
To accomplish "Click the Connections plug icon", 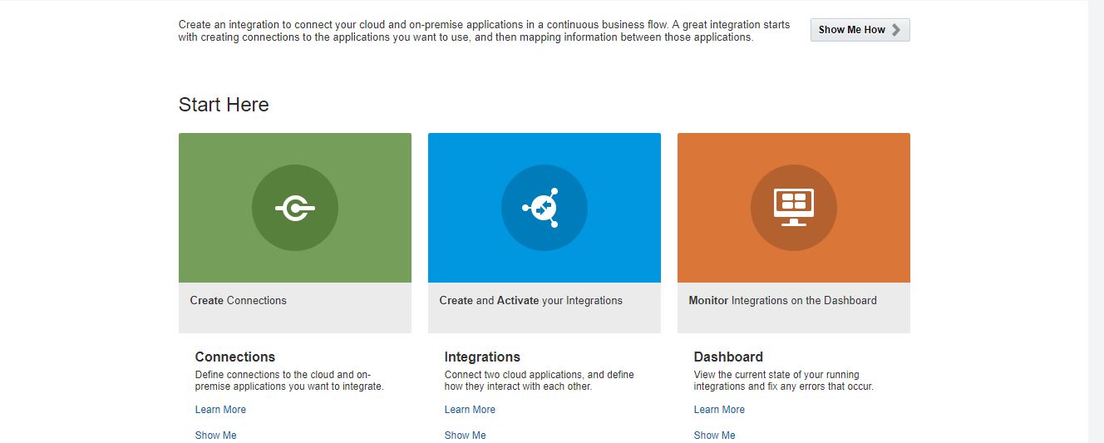I will tap(294, 208).
